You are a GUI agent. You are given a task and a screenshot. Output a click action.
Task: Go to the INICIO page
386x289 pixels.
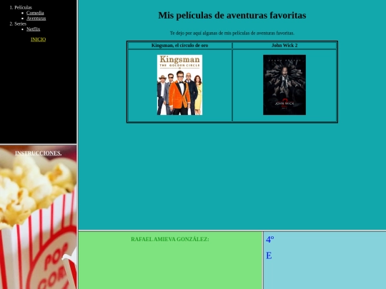pyautogui.click(x=38, y=39)
